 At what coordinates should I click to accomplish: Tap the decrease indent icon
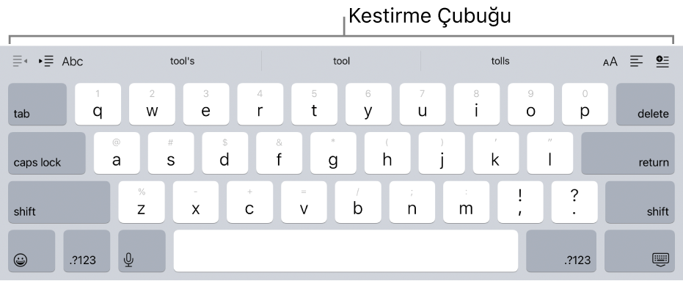20,61
